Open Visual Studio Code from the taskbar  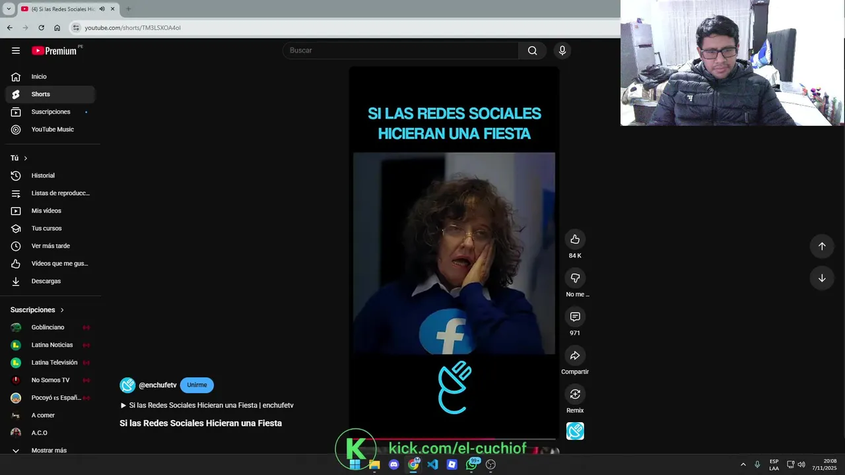[x=432, y=464]
